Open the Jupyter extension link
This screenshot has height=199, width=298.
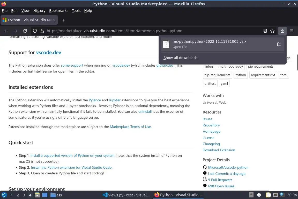115,100
